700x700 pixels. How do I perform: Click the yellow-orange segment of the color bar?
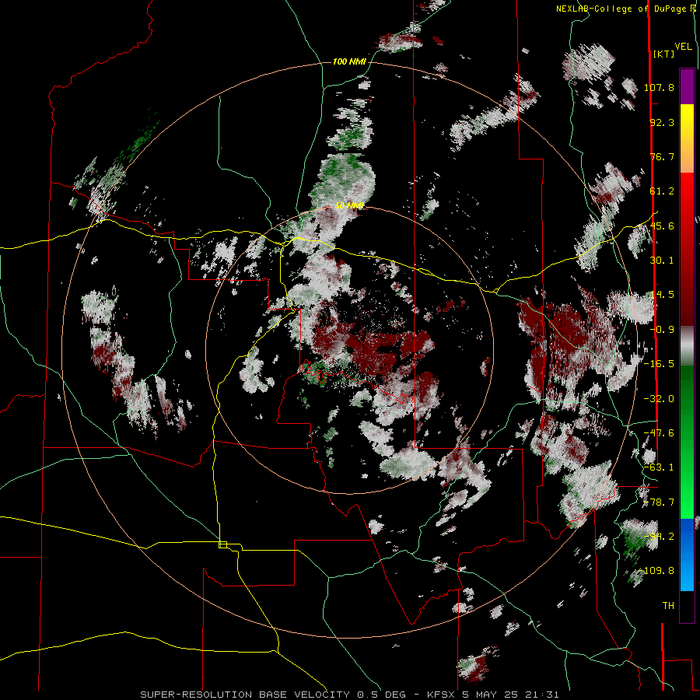[687, 138]
